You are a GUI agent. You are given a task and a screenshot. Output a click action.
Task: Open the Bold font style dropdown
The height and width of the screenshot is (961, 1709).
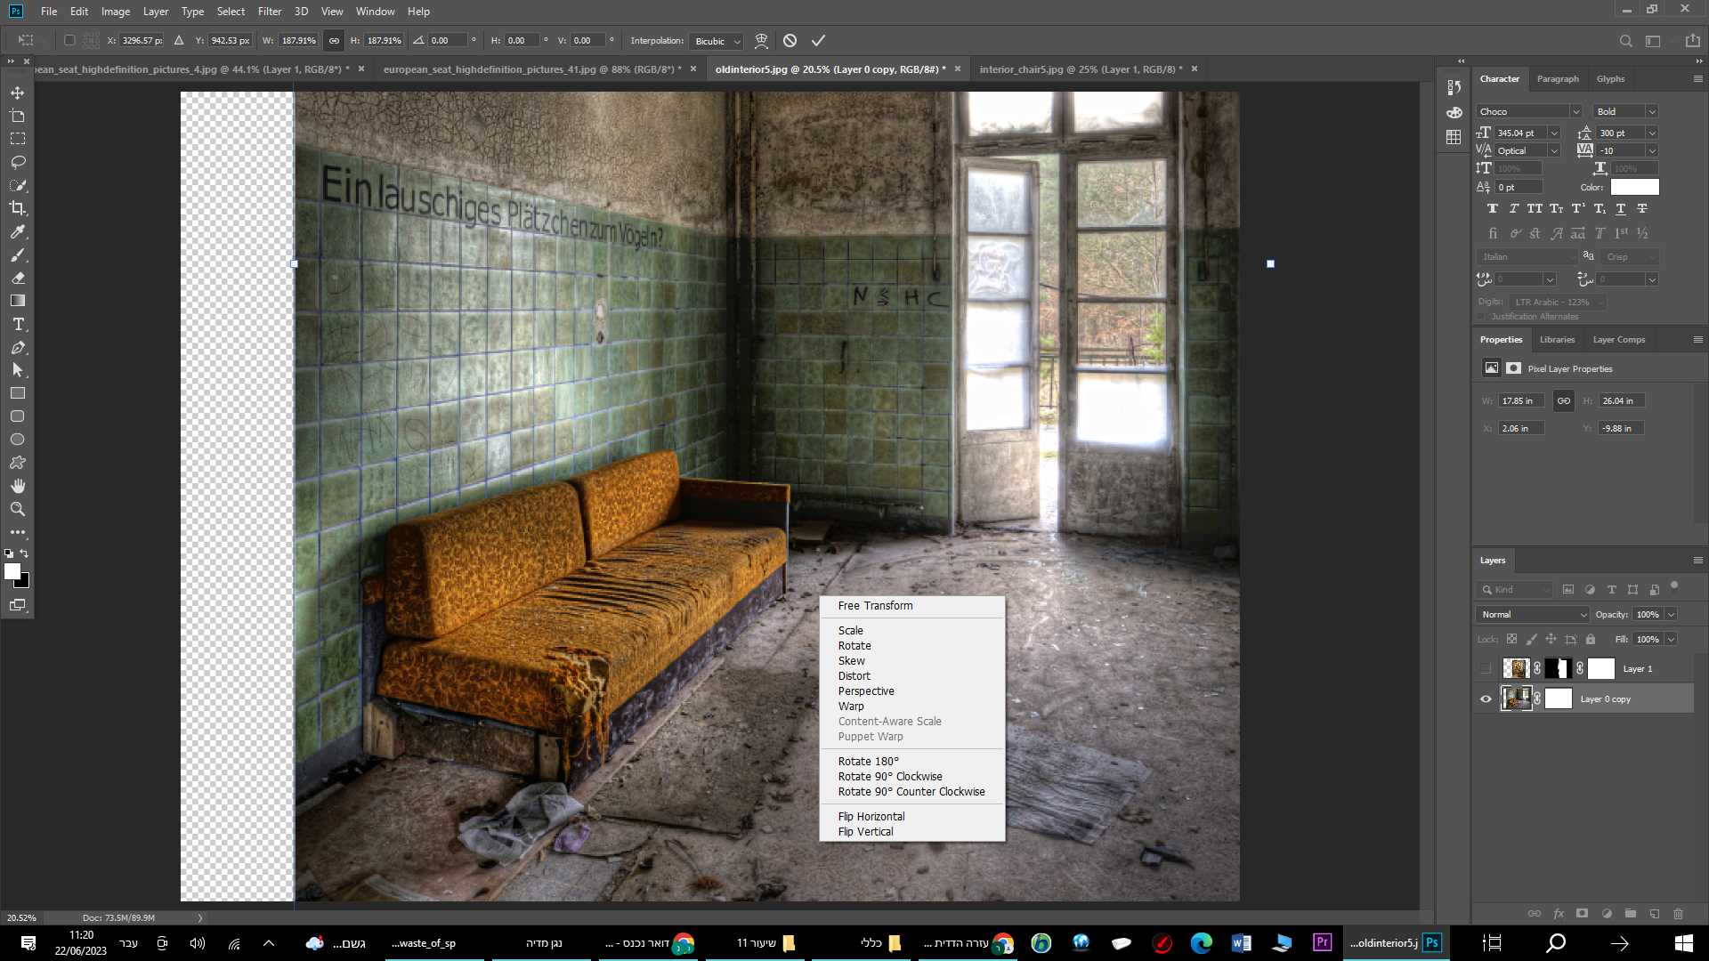click(1651, 111)
